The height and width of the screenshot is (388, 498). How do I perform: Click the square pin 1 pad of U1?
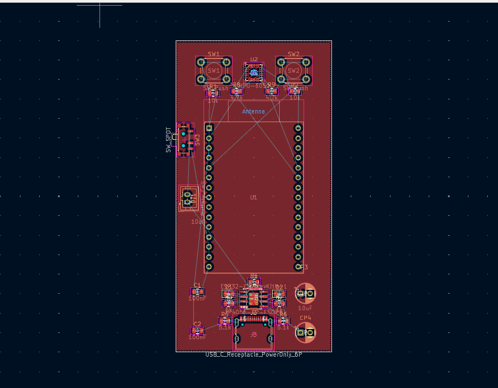coord(209,128)
